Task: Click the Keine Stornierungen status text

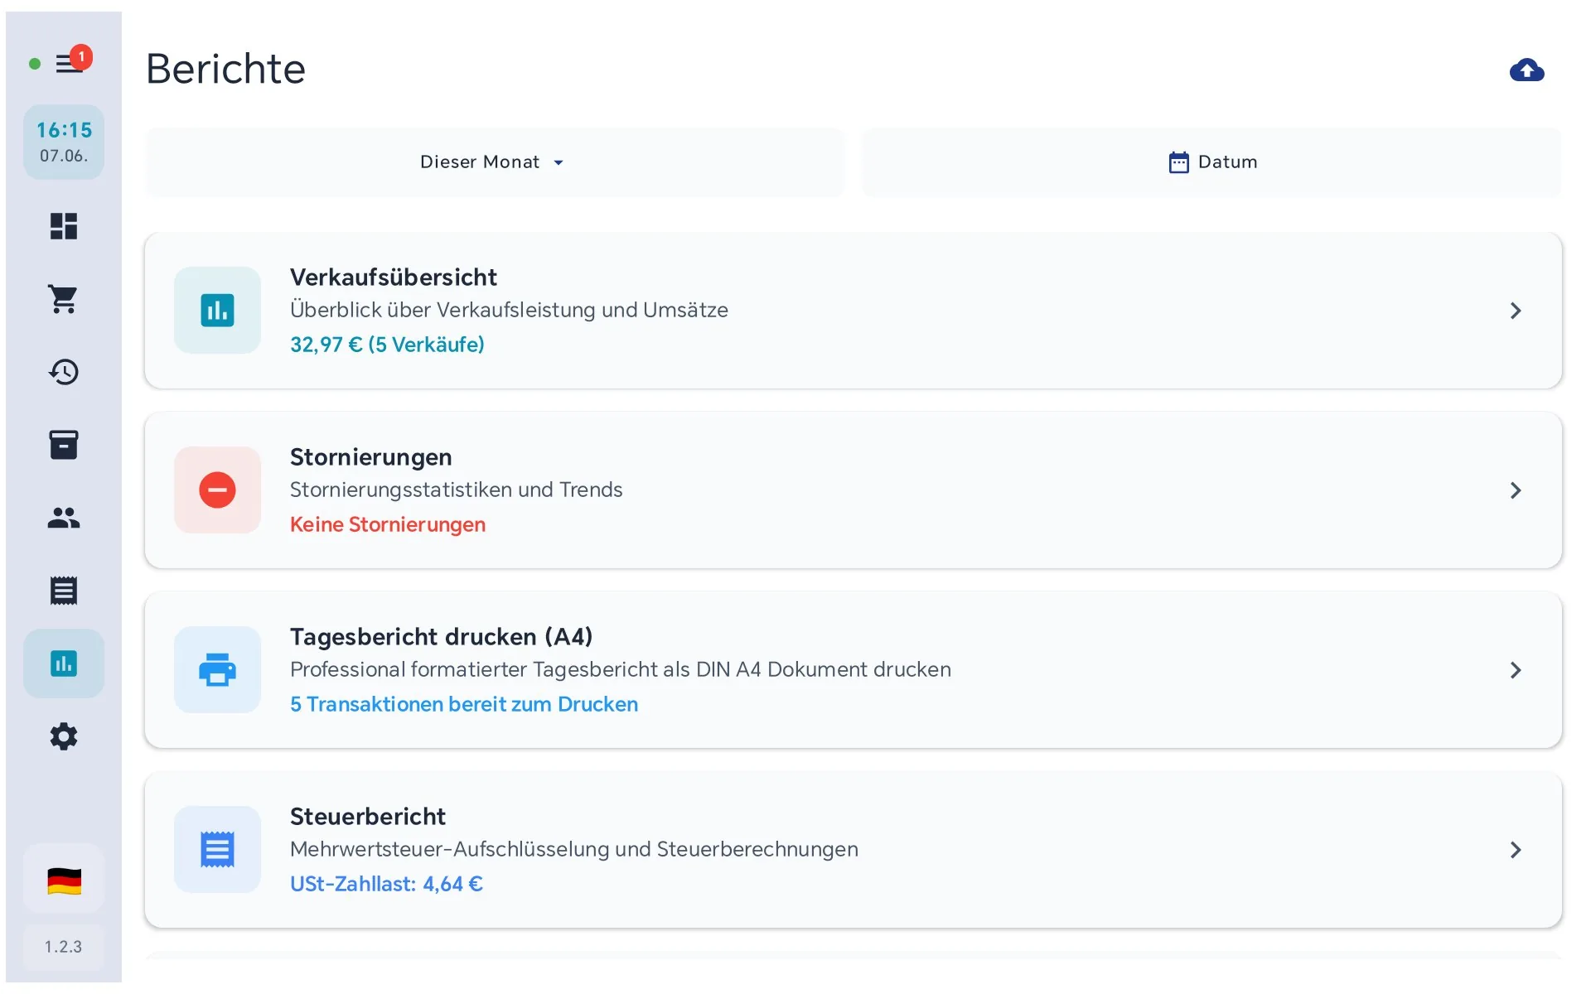Action: click(x=388, y=524)
